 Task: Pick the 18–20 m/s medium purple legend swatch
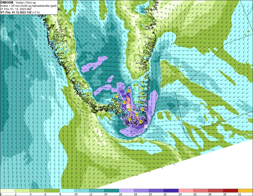tap(141, 191)
